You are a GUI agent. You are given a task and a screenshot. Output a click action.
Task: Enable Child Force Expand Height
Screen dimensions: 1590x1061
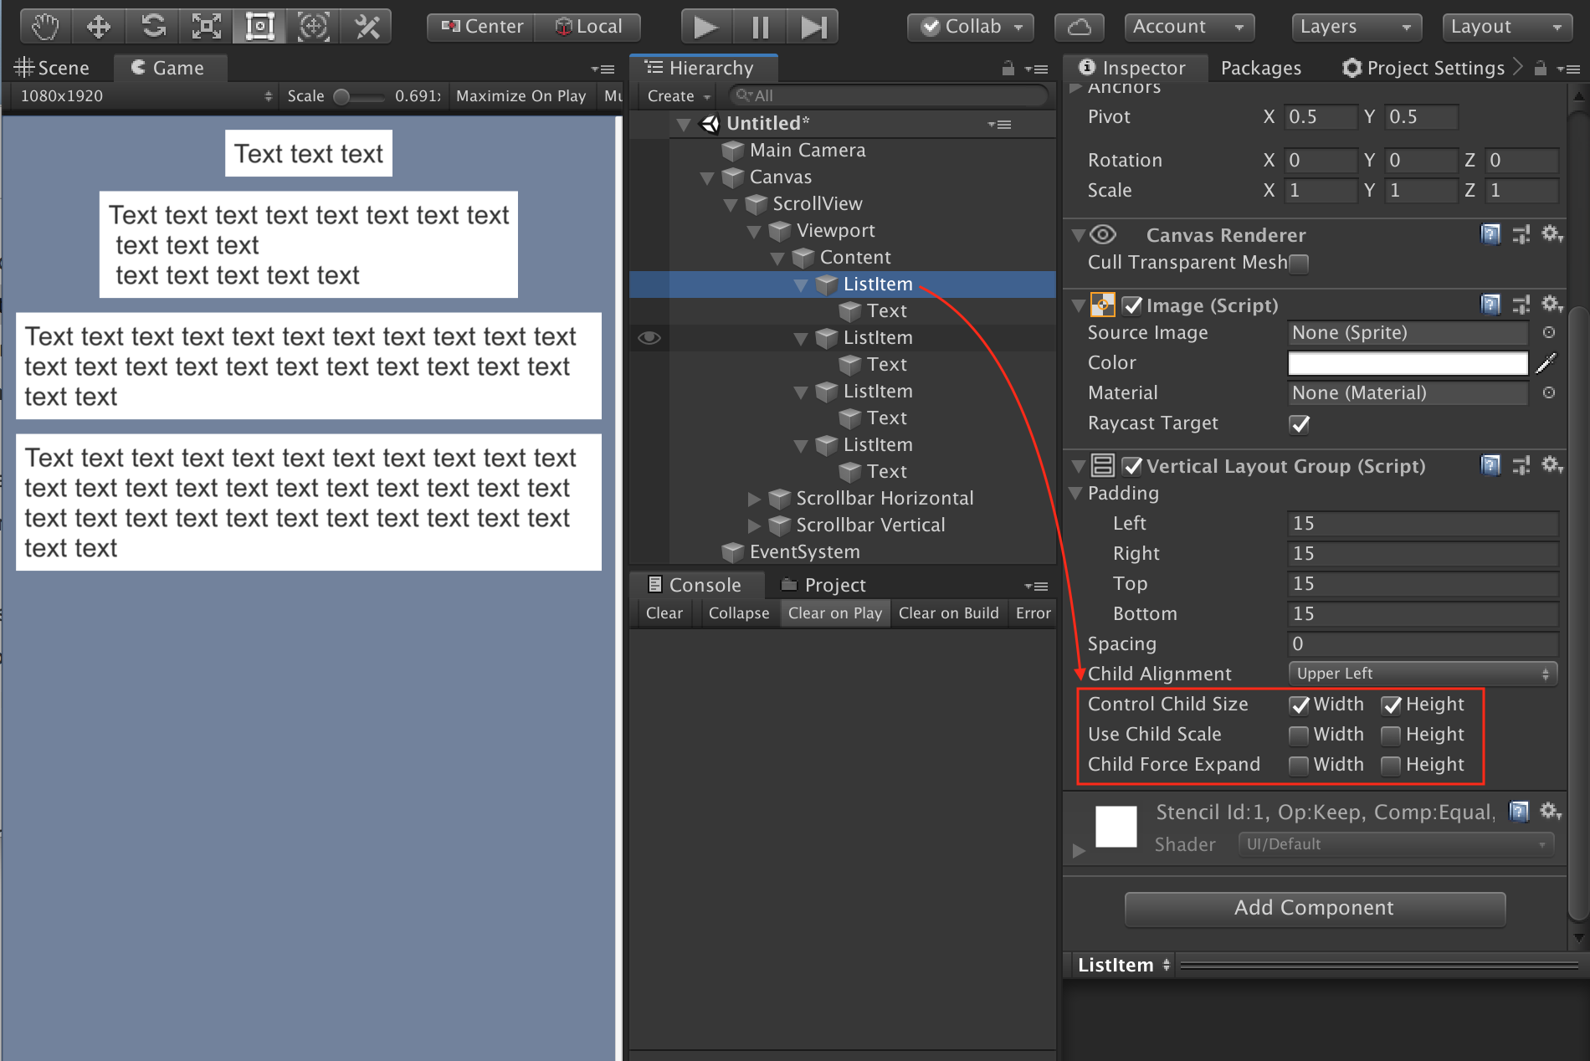pyautogui.click(x=1391, y=766)
